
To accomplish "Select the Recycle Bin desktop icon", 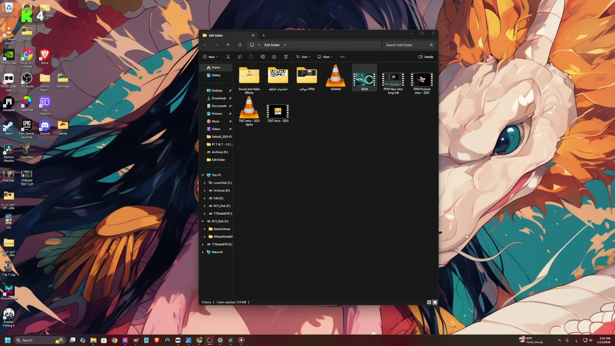I will 9,10.
